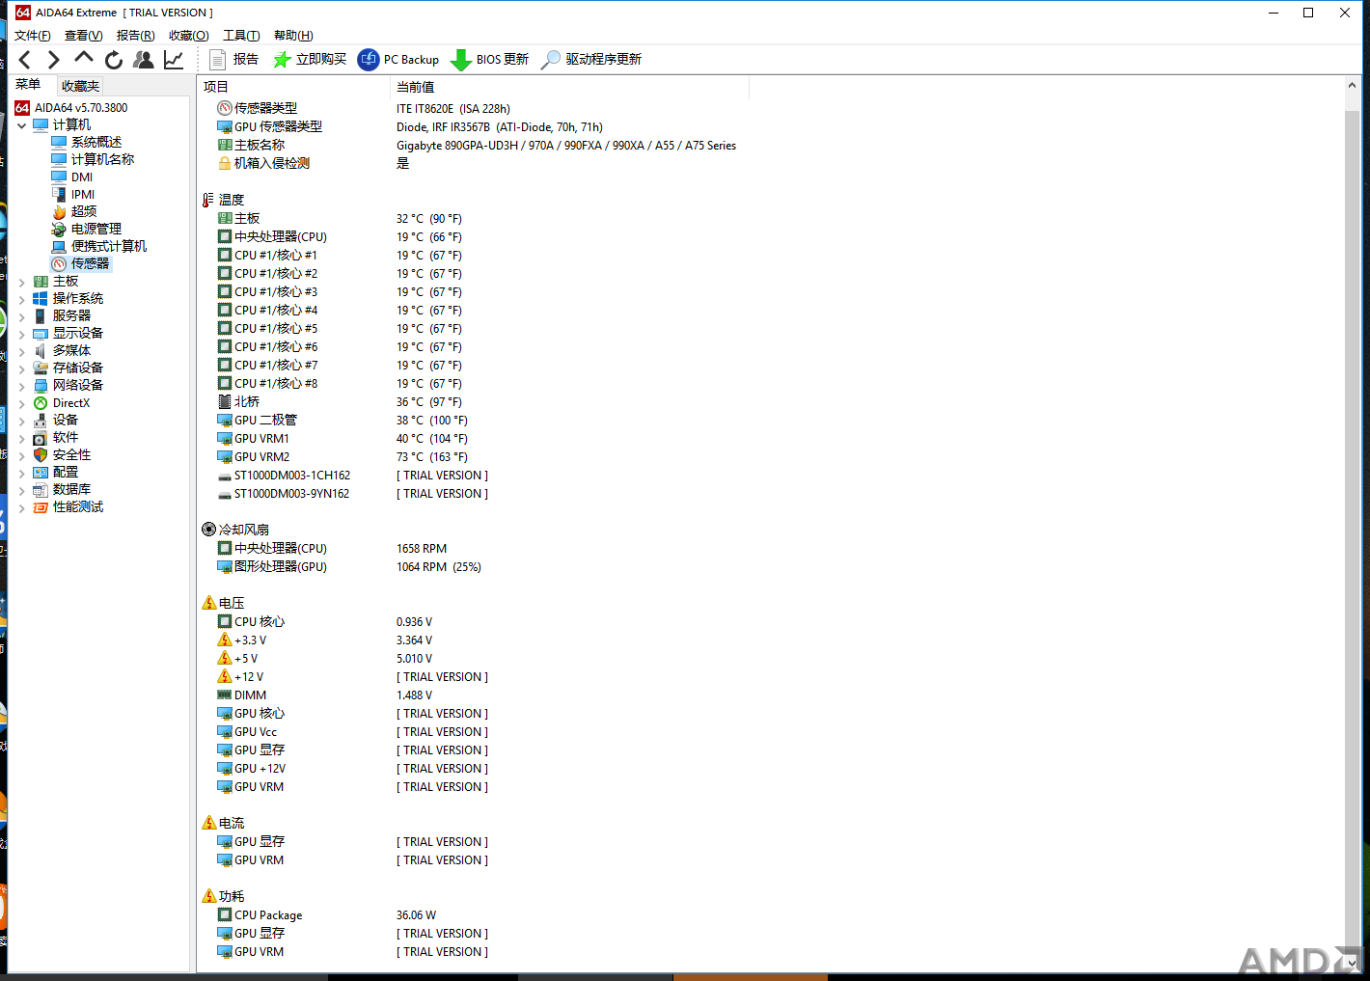
Task: Select 电源管理 tree item
Action: (x=96, y=230)
